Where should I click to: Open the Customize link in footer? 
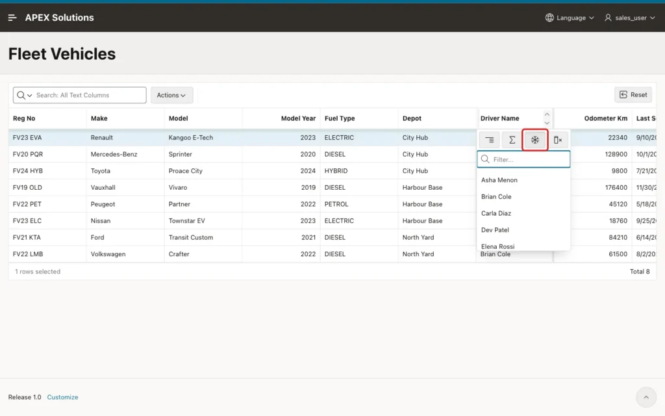click(x=62, y=397)
